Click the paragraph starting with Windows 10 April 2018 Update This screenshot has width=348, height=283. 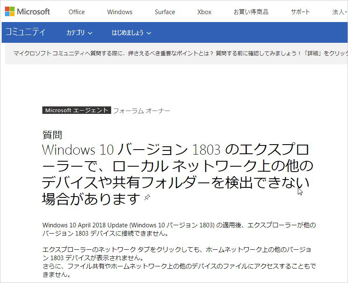179,229
